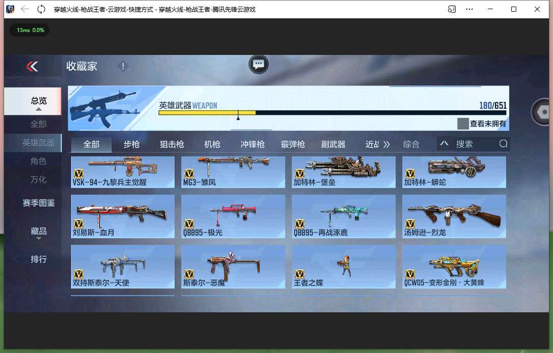Screen dimensions: 553x353
Task: Switch to the 狙击枪 tab
Action: [172, 144]
